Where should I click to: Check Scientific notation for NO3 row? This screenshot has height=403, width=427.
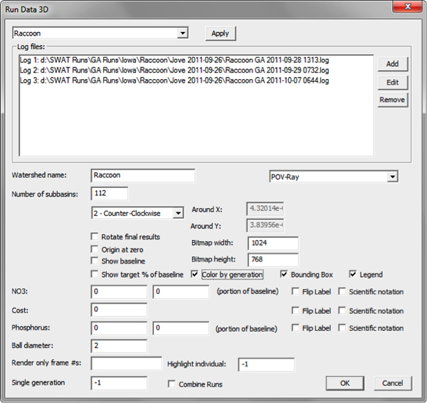(342, 292)
